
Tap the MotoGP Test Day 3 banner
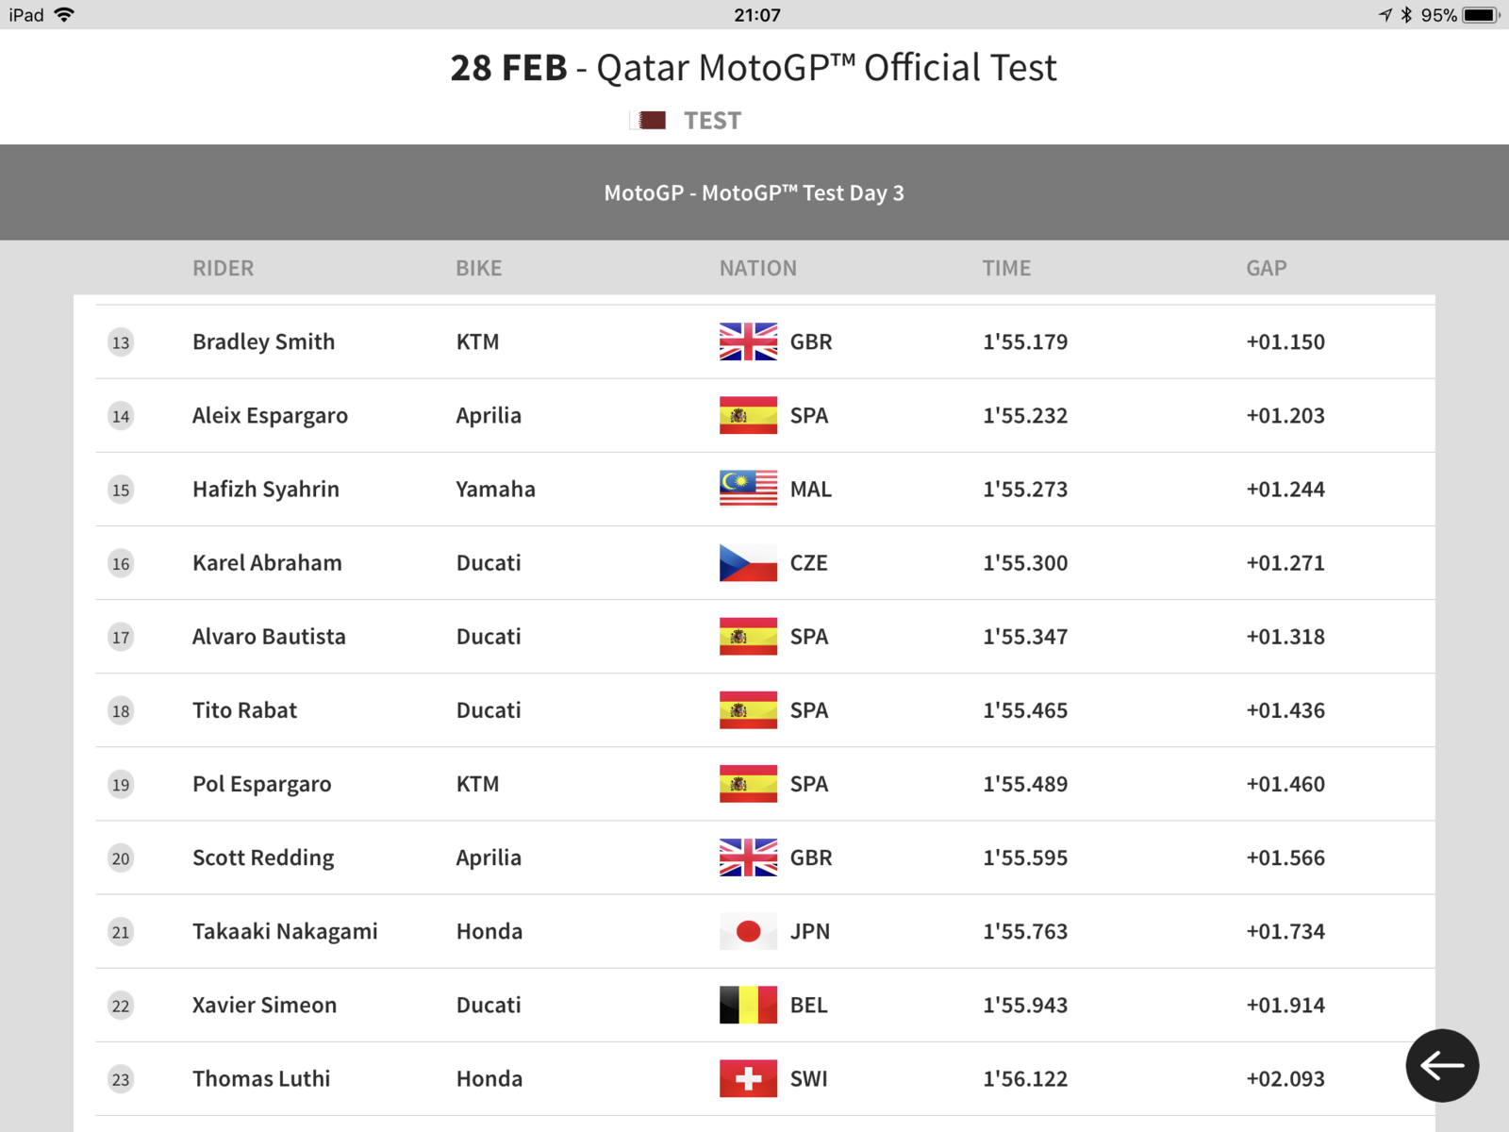tap(754, 192)
